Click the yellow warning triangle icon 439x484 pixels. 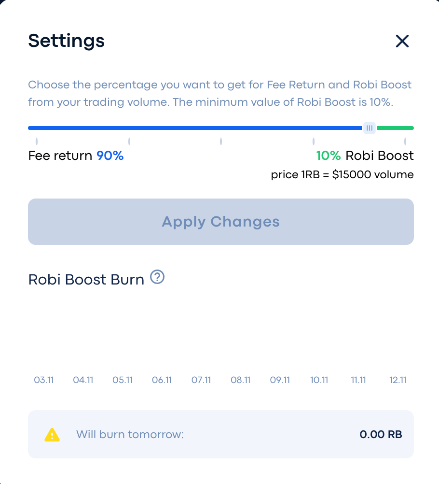(x=52, y=435)
